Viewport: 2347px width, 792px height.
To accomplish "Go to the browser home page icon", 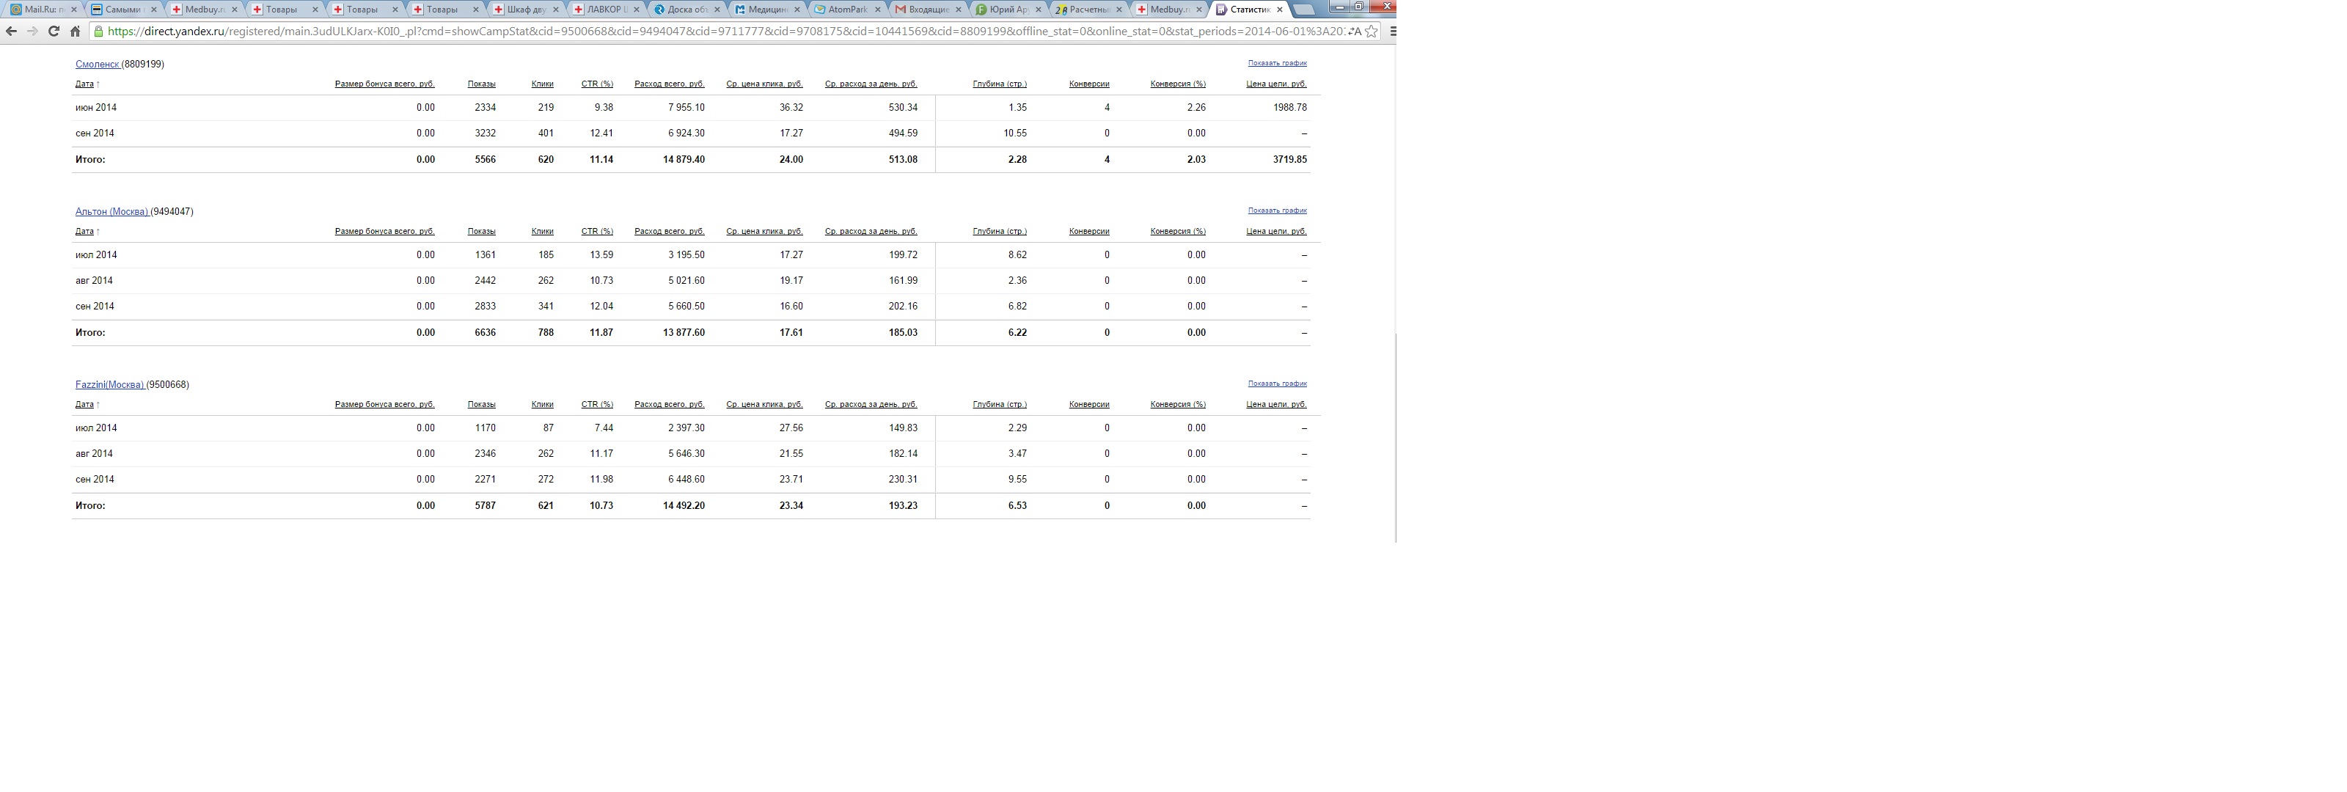I will [x=76, y=31].
